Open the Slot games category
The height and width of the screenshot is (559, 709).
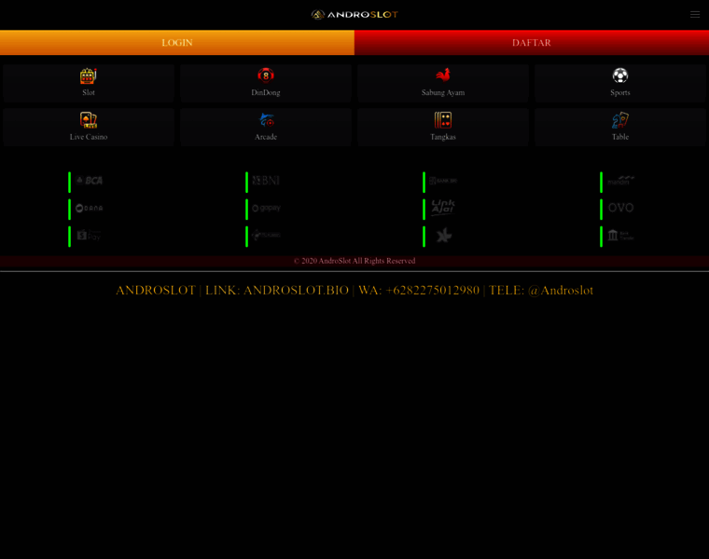pyautogui.click(x=89, y=83)
